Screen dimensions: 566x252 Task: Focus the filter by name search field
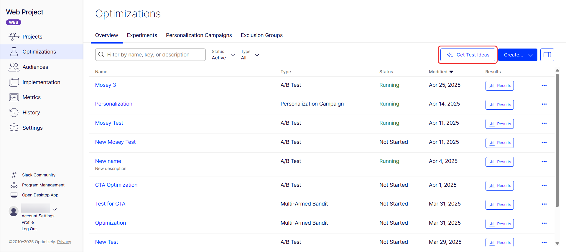tap(150, 55)
